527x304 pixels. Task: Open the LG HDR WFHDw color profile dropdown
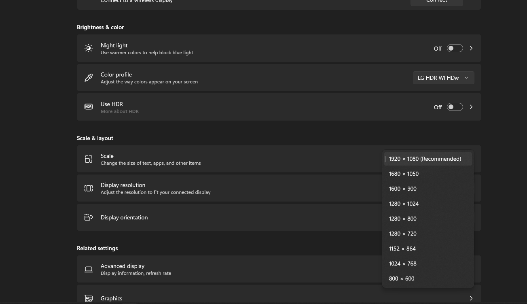click(x=443, y=78)
